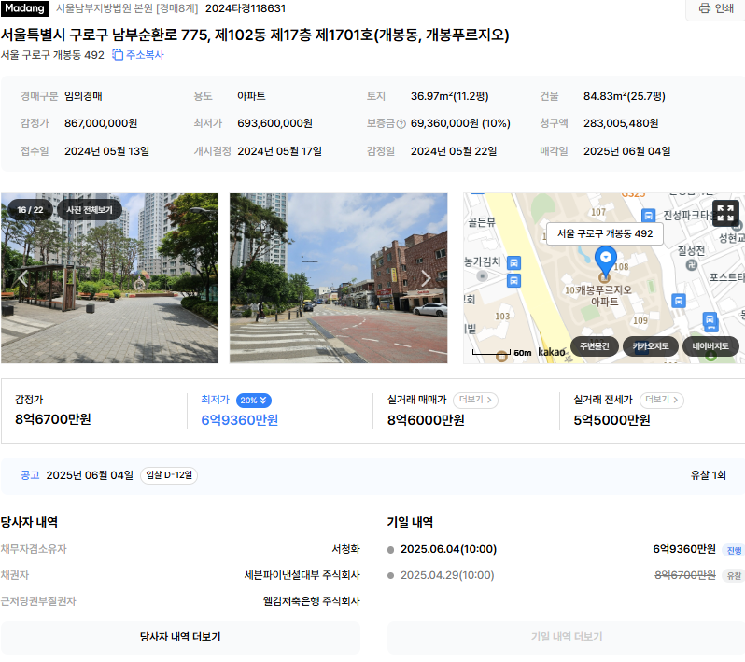745x662 pixels.
Task: Click 기일 내역 더보기 button
Action: tap(567, 637)
